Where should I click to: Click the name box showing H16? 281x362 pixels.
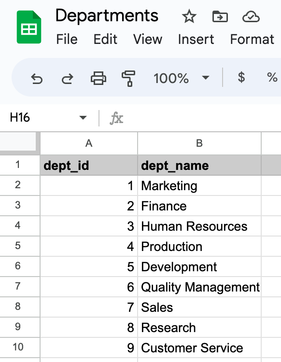(48, 117)
